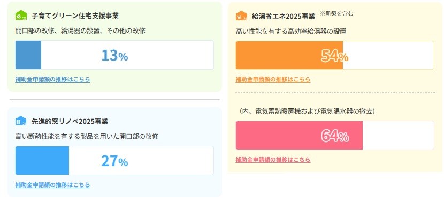444x209 pixels.
Task: Open the pink 補助金申請額の推移はこちら link under 64%
Action: [x=273, y=160]
